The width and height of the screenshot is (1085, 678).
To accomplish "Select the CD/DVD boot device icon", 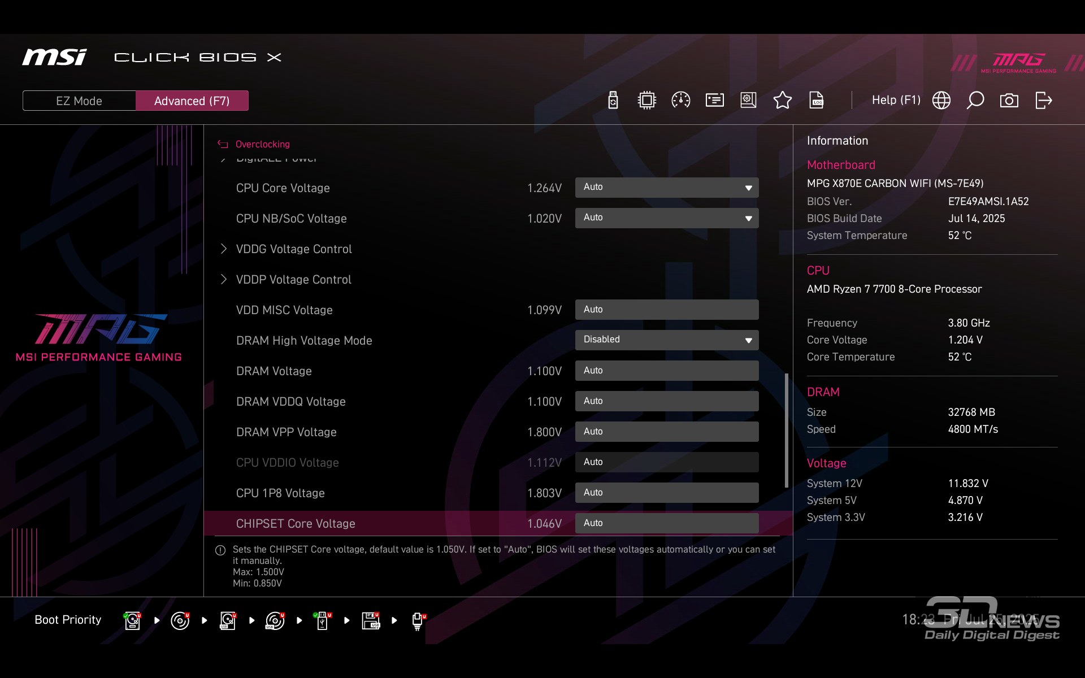I will point(180,620).
